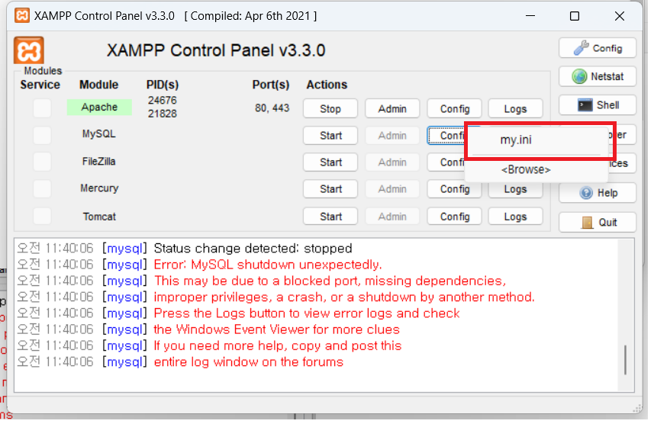Click the window resize grip corner

coord(638,409)
